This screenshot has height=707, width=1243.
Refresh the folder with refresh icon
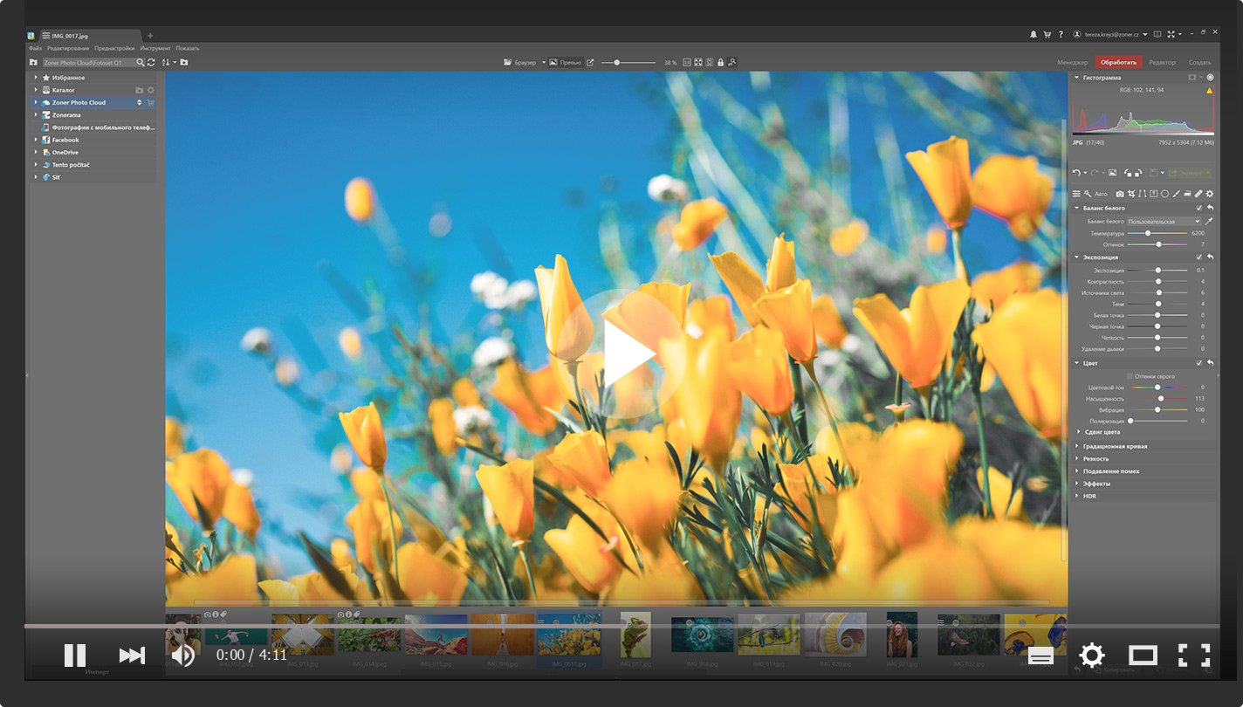151,63
